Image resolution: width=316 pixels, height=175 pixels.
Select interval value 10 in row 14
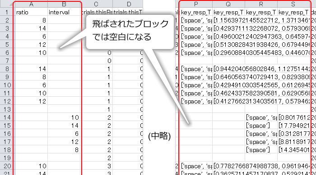[x=64, y=117]
